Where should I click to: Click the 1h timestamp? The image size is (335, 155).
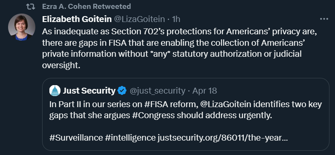click(176, 19)
